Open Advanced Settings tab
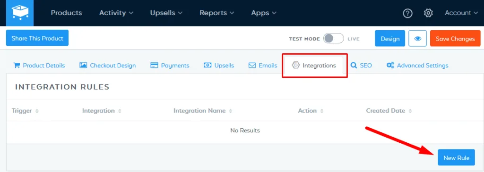484x172 pixels. (x=417, y=66)
